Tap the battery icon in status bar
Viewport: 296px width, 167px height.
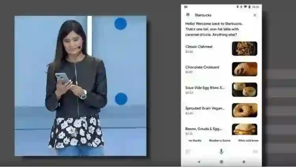coord(249,7)
